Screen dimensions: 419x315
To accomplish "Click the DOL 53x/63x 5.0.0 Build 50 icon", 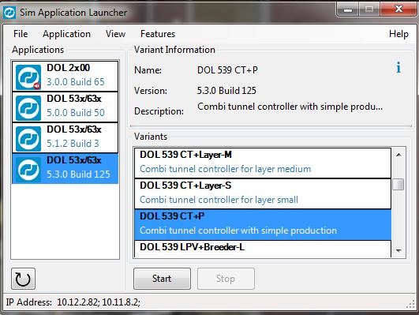I will pyautogui.click(x=28, y=107).
